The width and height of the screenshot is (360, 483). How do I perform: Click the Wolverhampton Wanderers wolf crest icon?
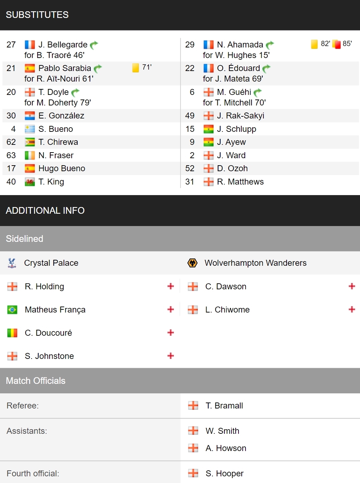pyautogui.click(x=192, y=263)
